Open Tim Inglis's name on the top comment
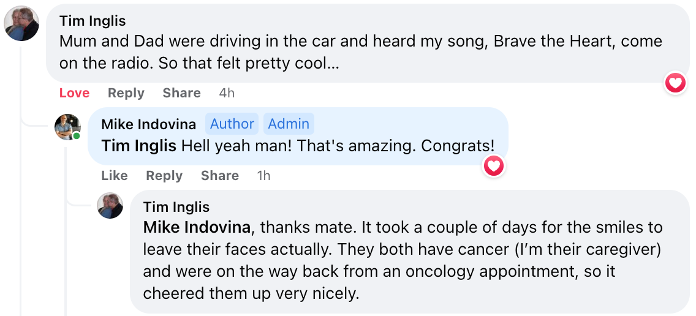Viewport: 696px width, 316px height. tap(93, 21)
